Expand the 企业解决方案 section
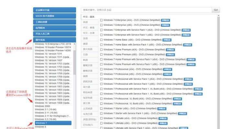The width and height of the screenshot is (227, 129). point(54,10)
